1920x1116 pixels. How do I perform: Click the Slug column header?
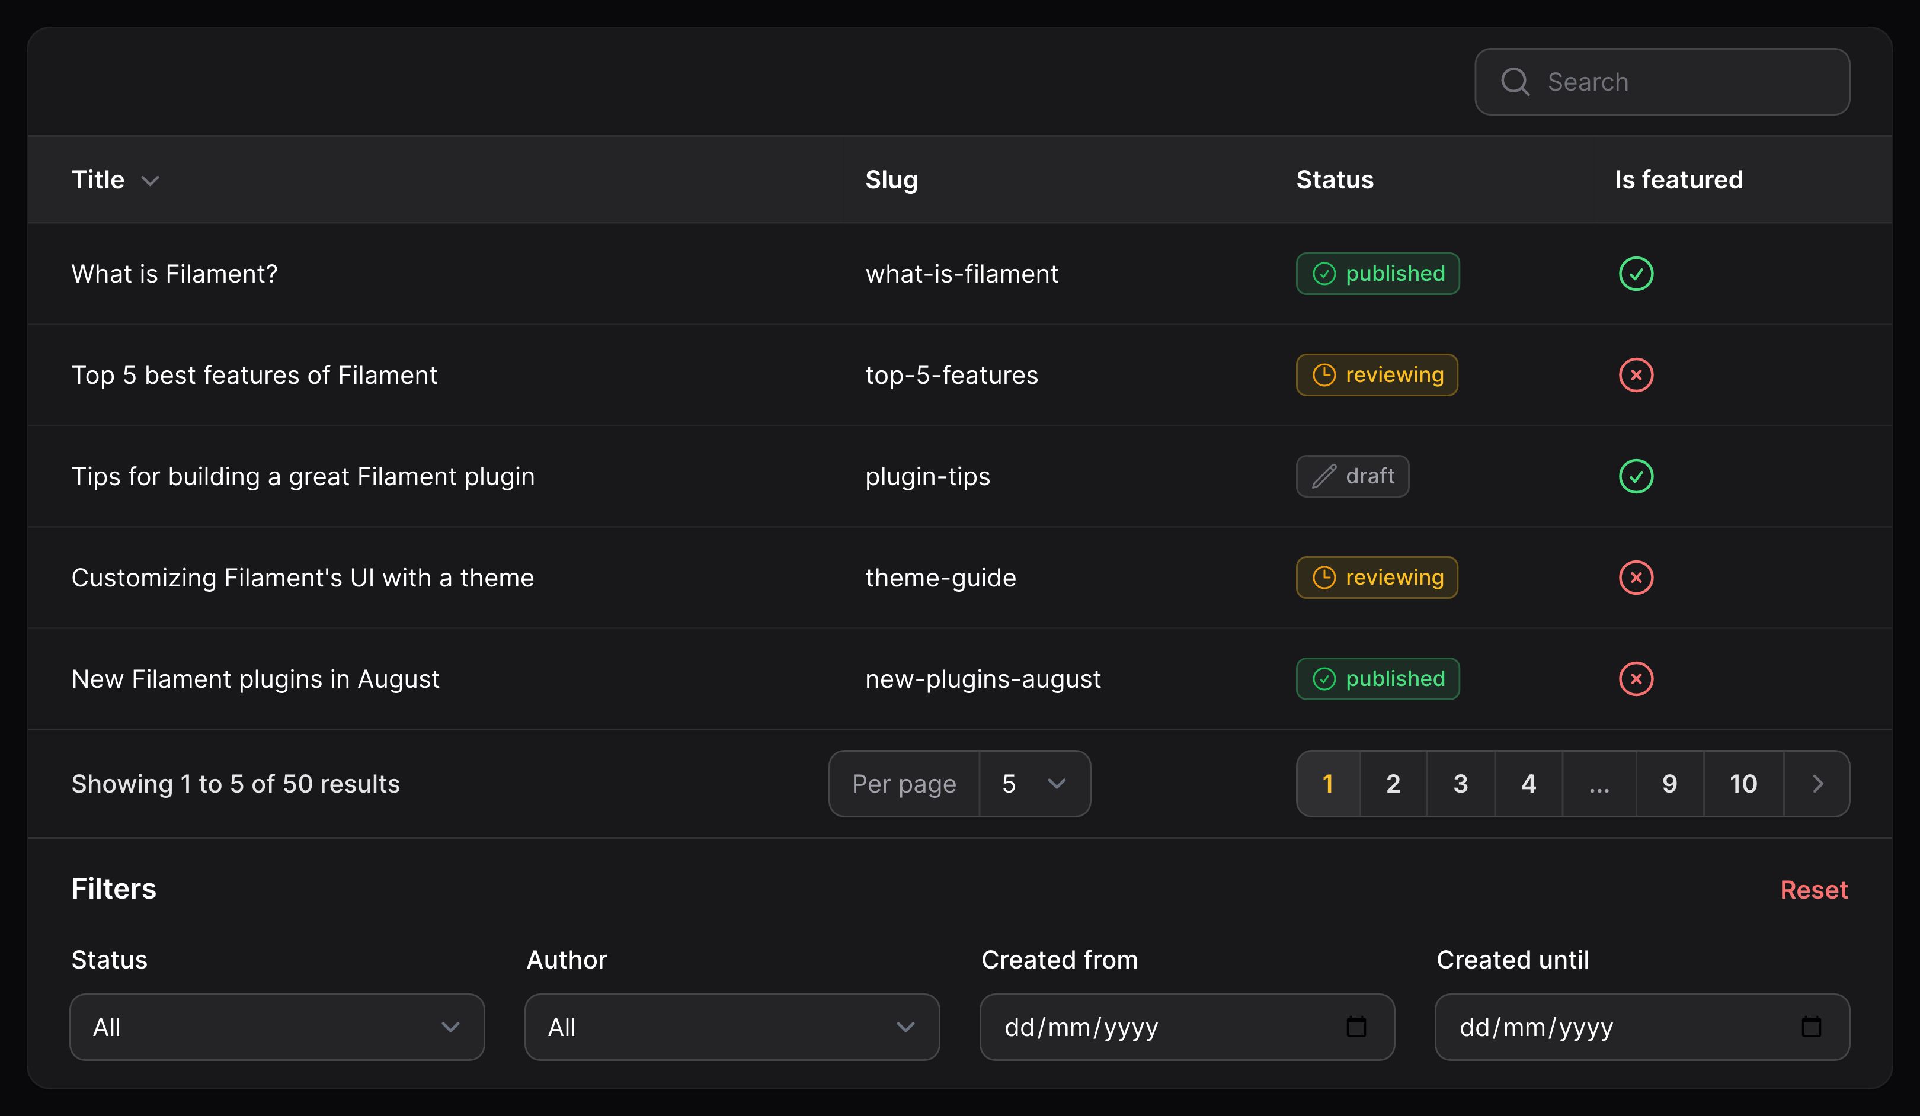891,179
